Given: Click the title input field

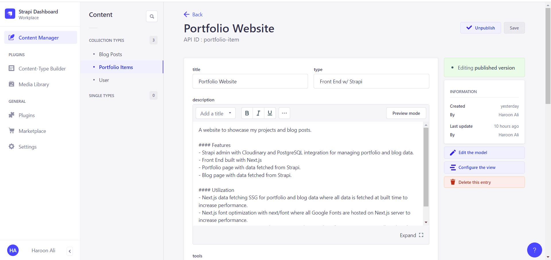Looking at the screenshot, I should tap(250, 81).
